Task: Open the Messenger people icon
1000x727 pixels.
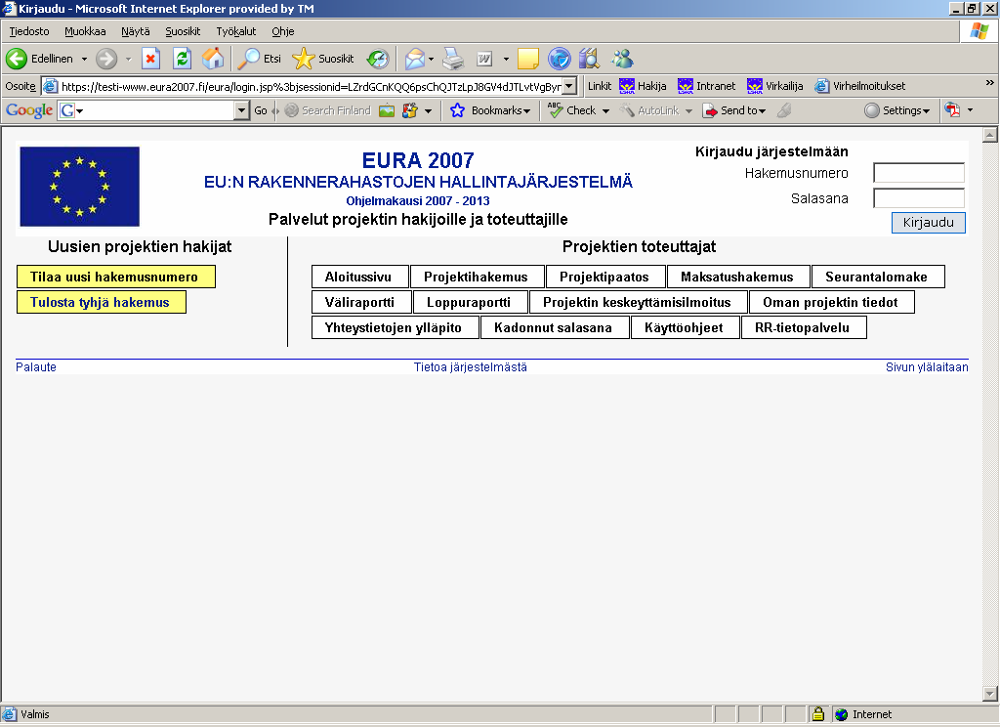Action: [622, 59]
